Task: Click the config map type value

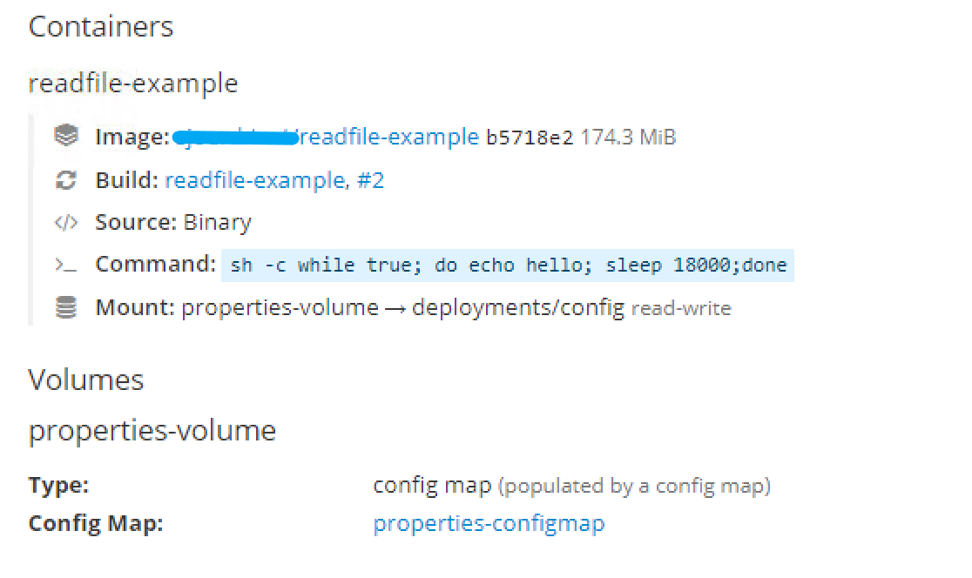Action: pos(431,484)
